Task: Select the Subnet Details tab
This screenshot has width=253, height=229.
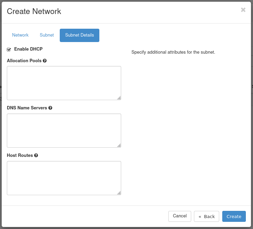Action: click(x=80, y=35)
